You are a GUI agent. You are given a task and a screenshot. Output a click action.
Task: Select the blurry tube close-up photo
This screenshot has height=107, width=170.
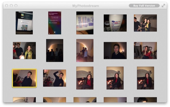click(x=85, y=23)
